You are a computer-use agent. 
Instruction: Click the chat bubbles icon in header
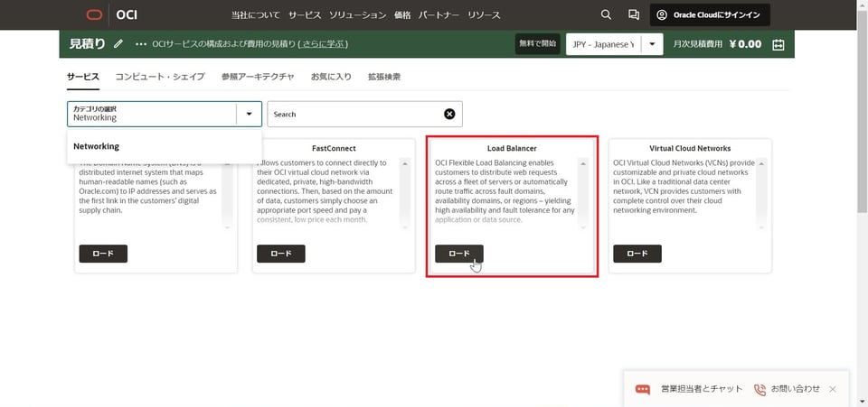point(634,14)
